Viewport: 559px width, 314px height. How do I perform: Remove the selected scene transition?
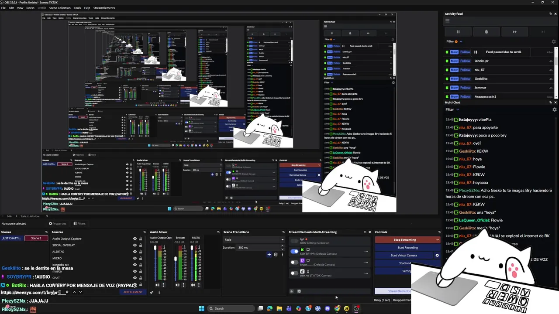pos(276,254)
